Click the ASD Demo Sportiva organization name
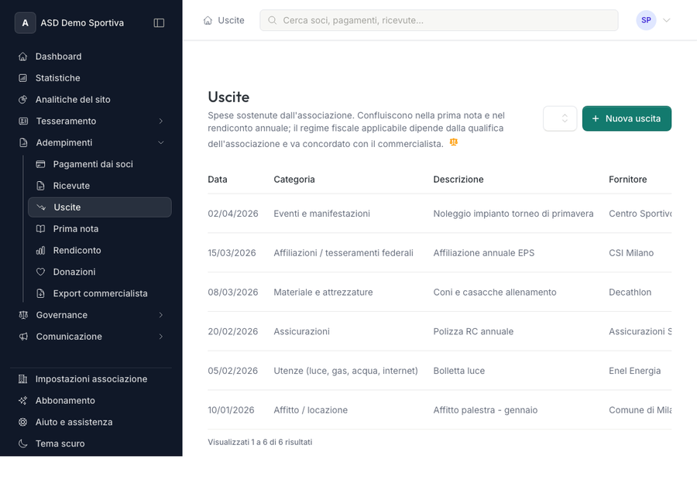The height and width of the screenshot is (493, 697). pyautogui.click(x=82, y=23)
